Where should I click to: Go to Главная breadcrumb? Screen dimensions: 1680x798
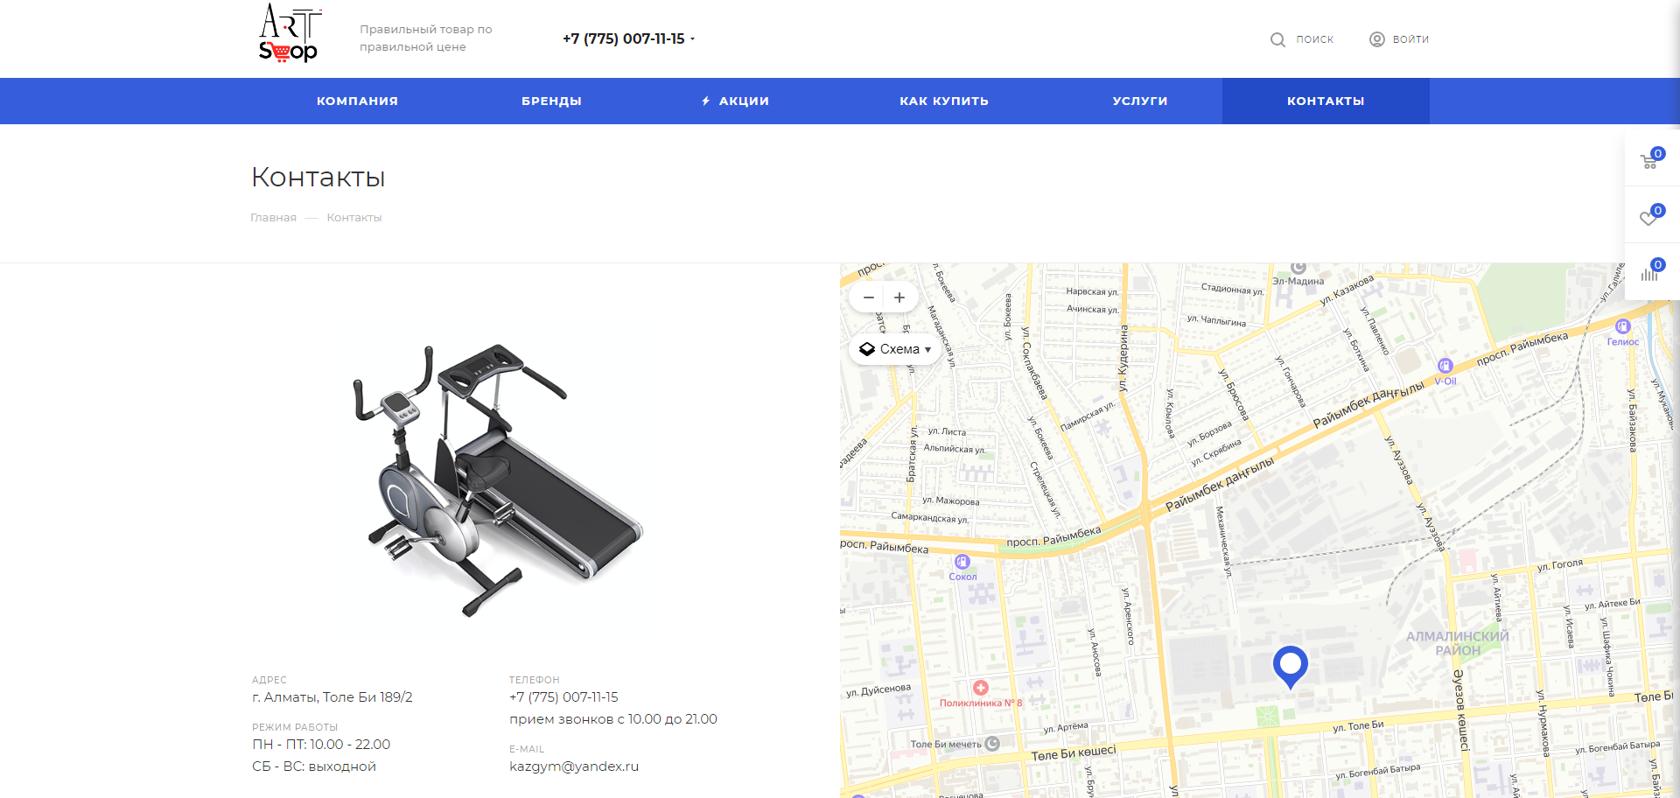tap(273, 218)
